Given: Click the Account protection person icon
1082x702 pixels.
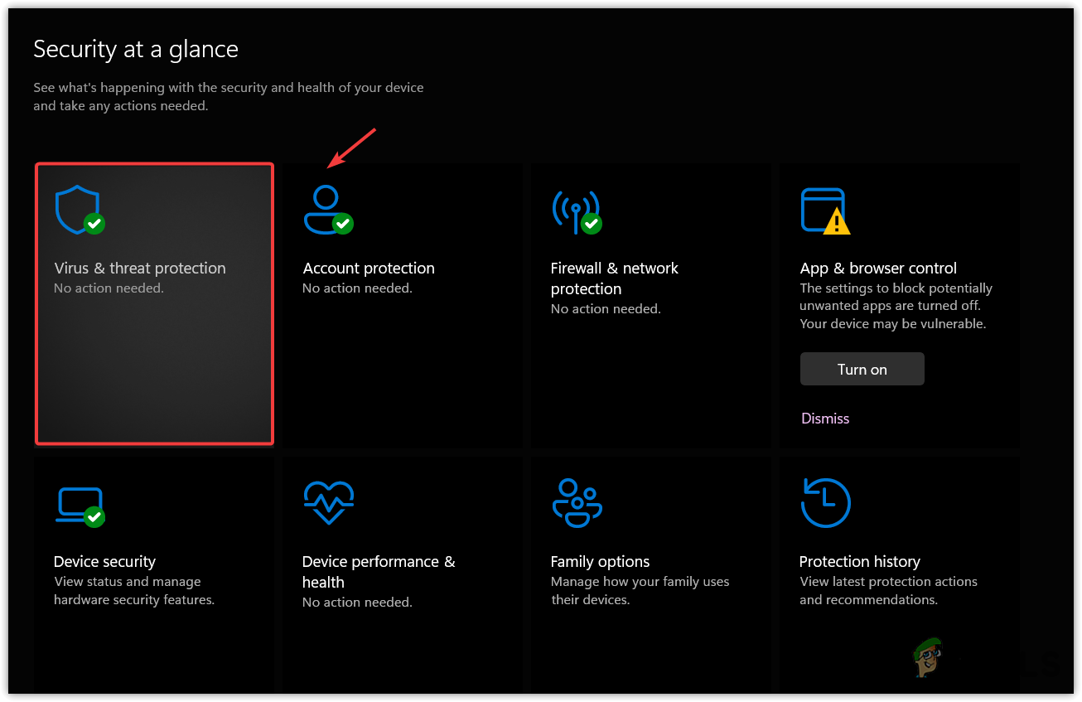Looking at the screenshot, I should coord(326,210).
